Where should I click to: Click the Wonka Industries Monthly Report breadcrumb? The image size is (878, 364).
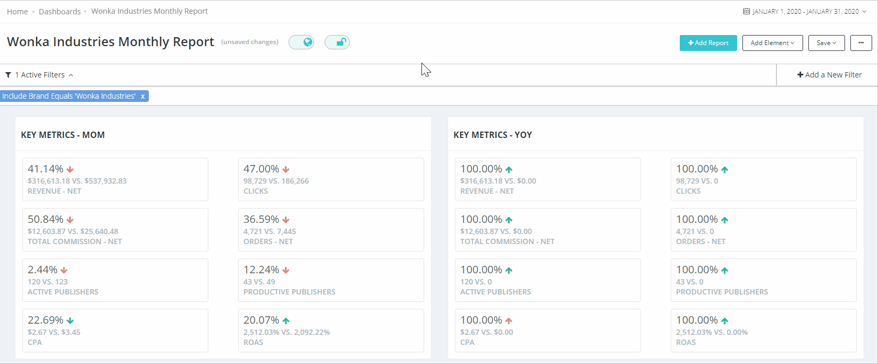pyautogui.click(x=149, y=11)
